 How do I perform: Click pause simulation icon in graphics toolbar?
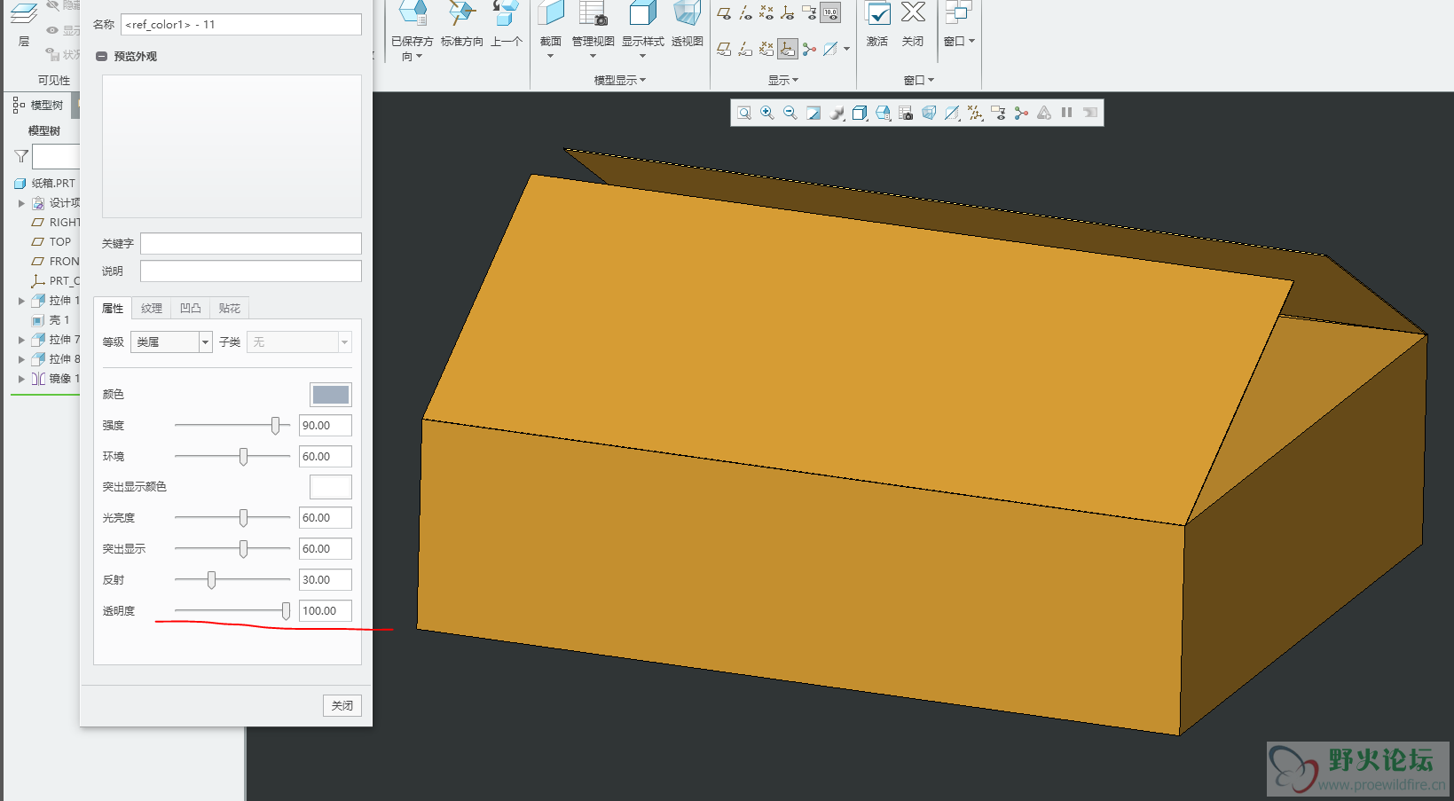point(1067,113)
